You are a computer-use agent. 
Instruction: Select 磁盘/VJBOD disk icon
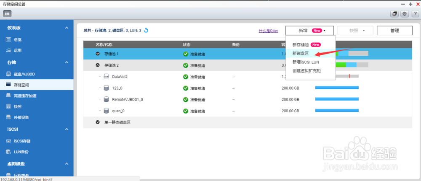tap(8, 74)
